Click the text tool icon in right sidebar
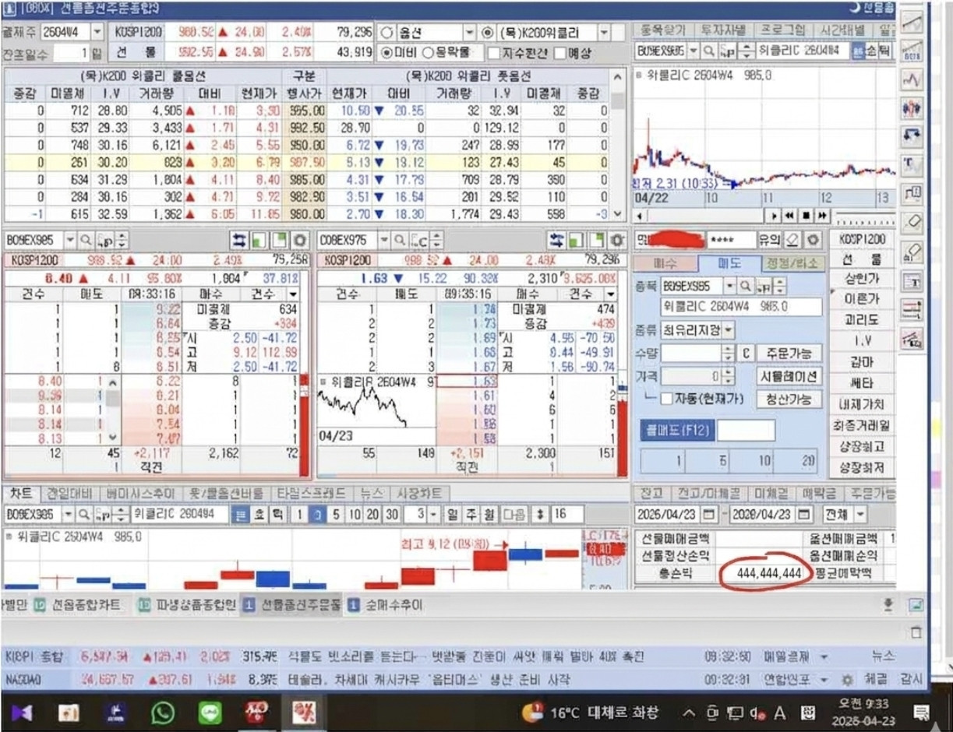Screen dimensions: 953x732 point(912,163)
